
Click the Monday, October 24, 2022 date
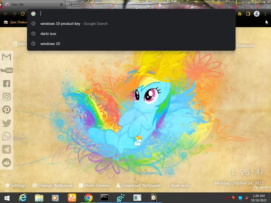click(239, 183)
